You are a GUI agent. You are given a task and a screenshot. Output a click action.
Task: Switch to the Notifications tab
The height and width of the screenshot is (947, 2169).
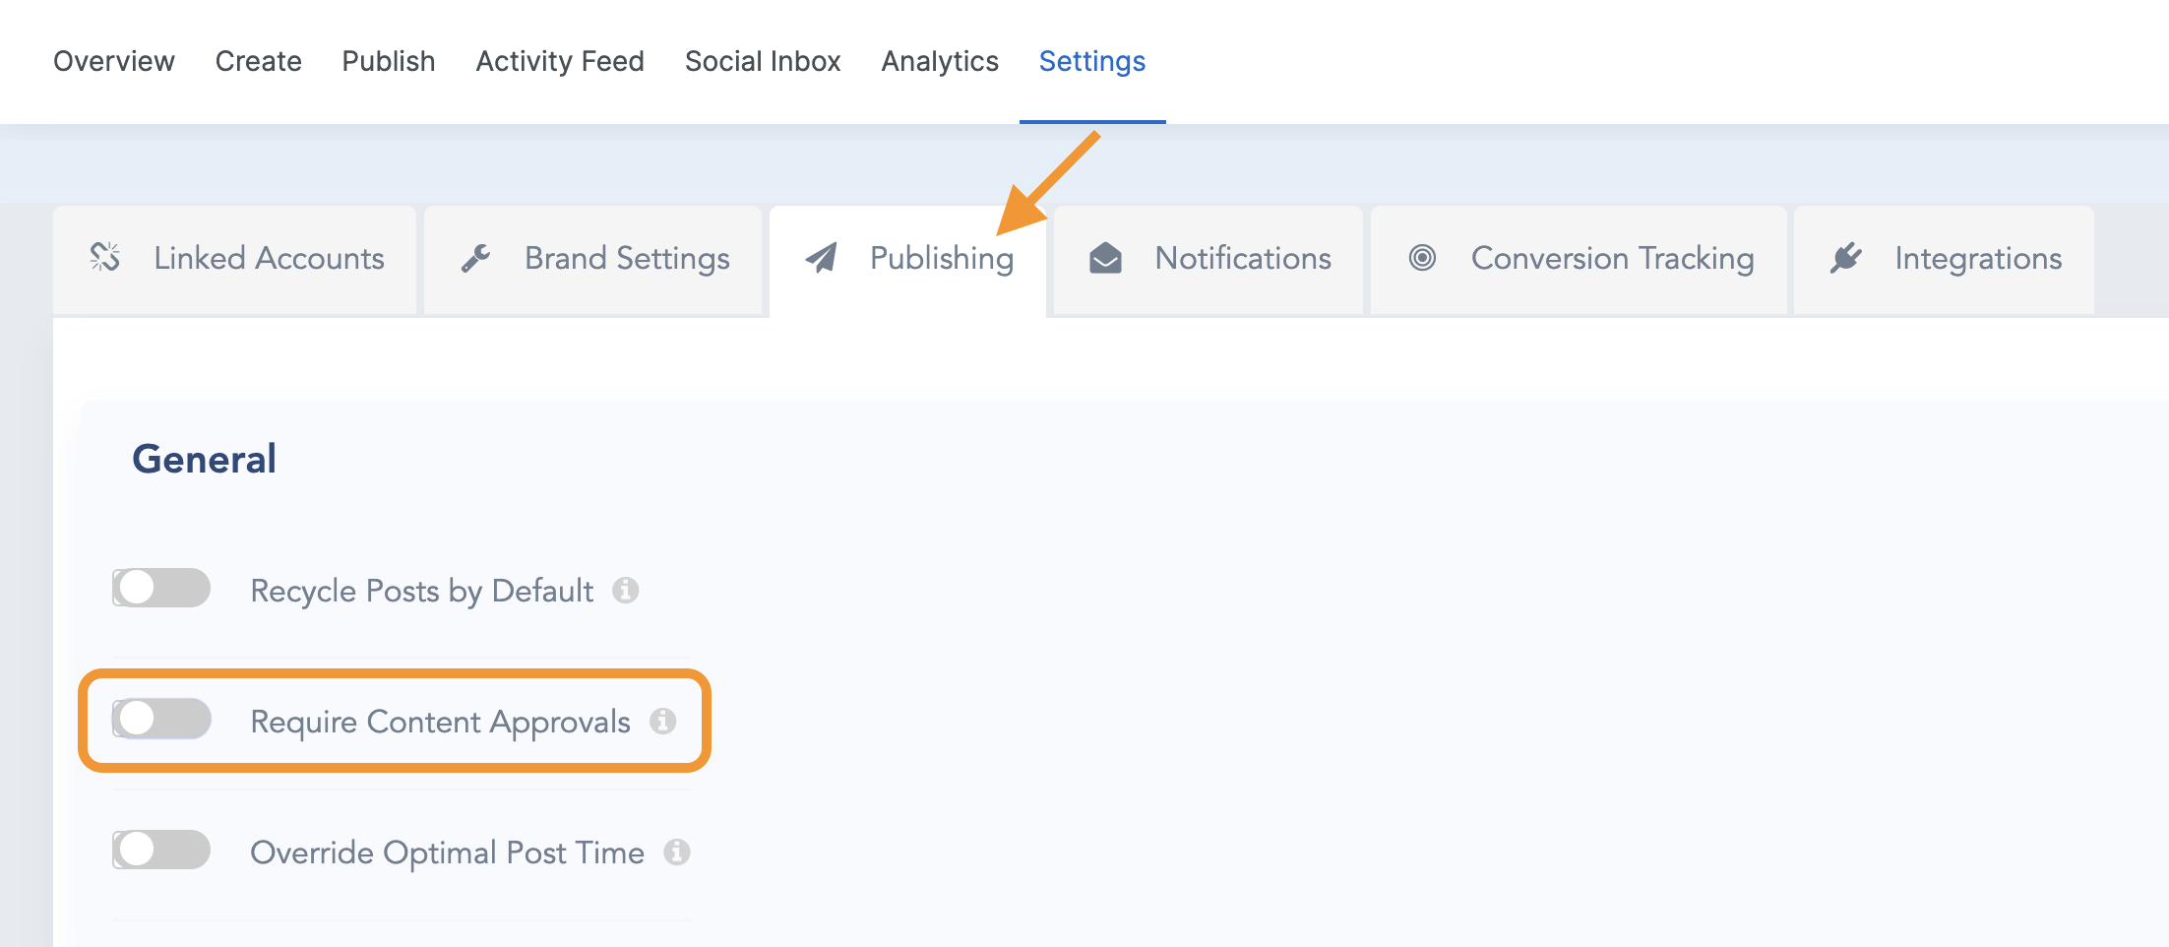1242,258
